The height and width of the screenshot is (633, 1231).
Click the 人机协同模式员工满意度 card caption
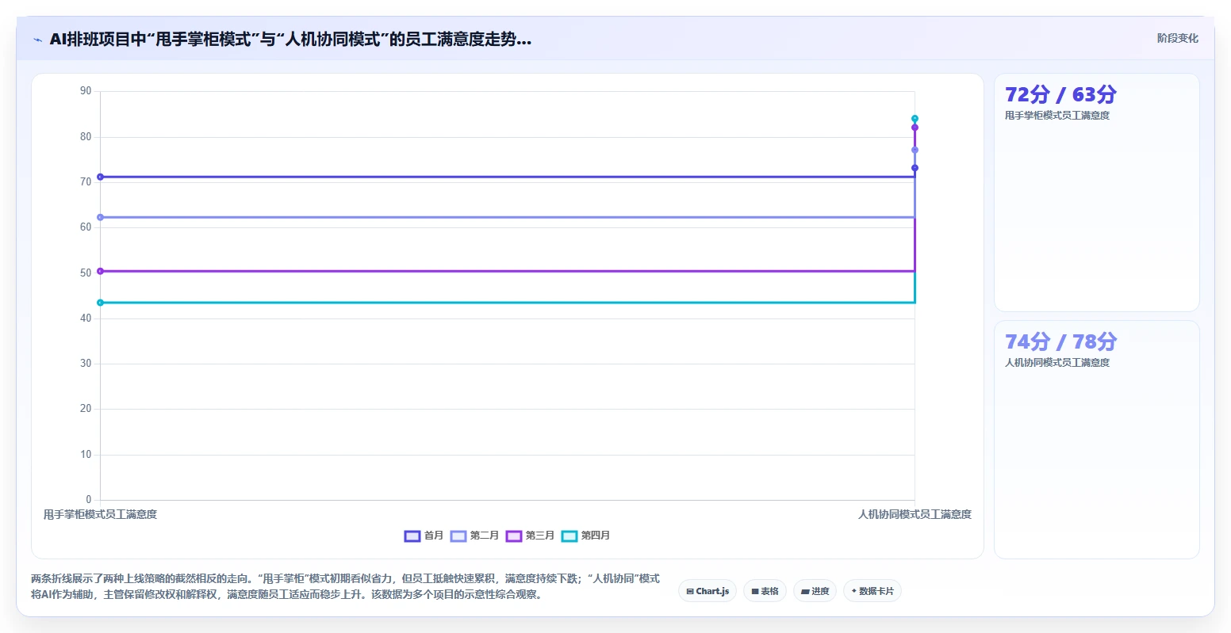click(x=1057, y=363)
